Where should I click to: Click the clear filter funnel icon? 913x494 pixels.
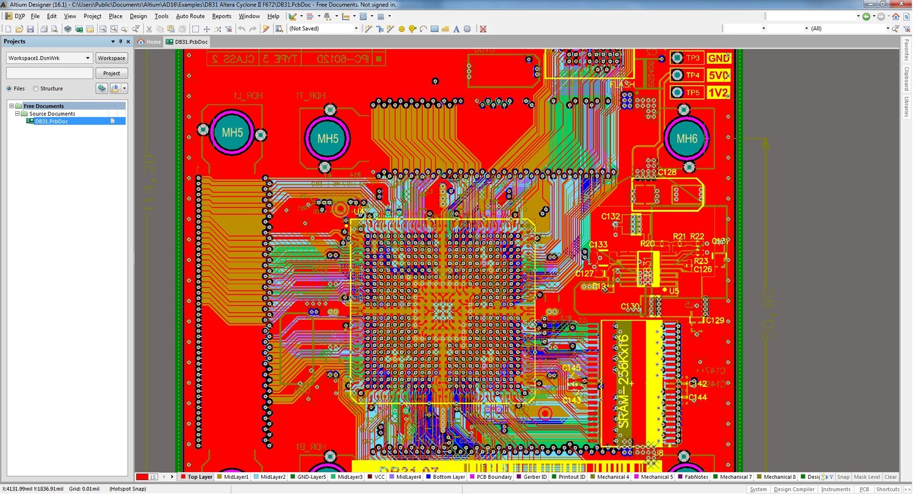[229, 29]
